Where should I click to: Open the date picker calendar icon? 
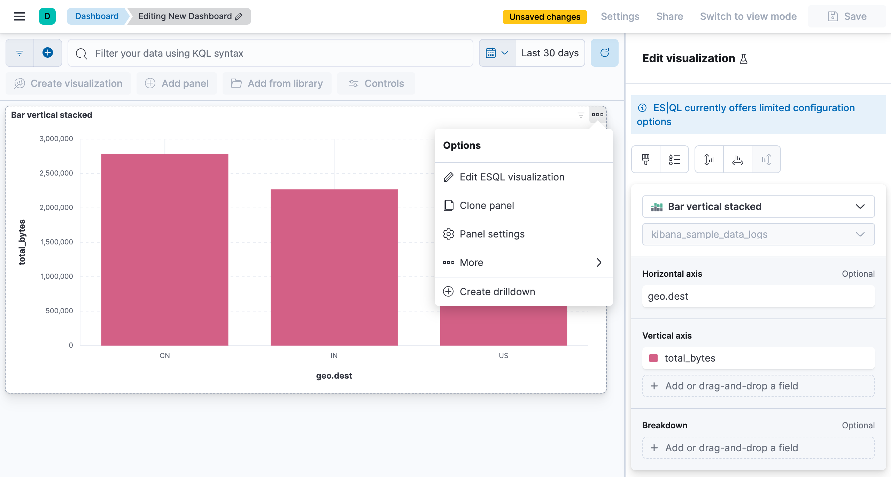coord(490,53)
